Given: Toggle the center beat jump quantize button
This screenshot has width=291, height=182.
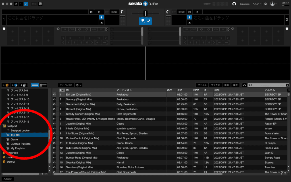Looking at the screenshot, I should (145, 21).
